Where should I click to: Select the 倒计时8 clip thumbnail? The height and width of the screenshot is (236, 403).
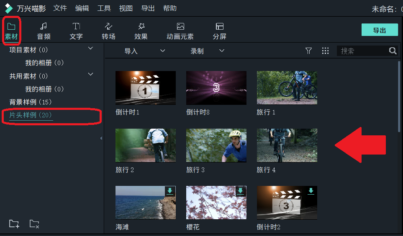click(x=216, y=88)
